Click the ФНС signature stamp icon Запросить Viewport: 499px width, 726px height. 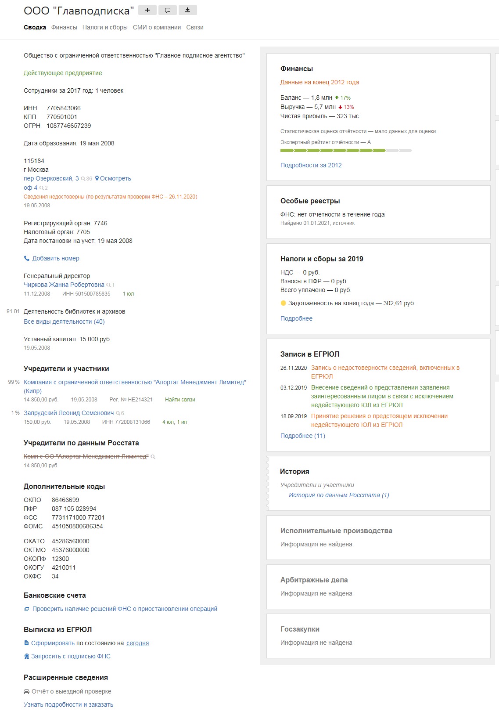26,656
